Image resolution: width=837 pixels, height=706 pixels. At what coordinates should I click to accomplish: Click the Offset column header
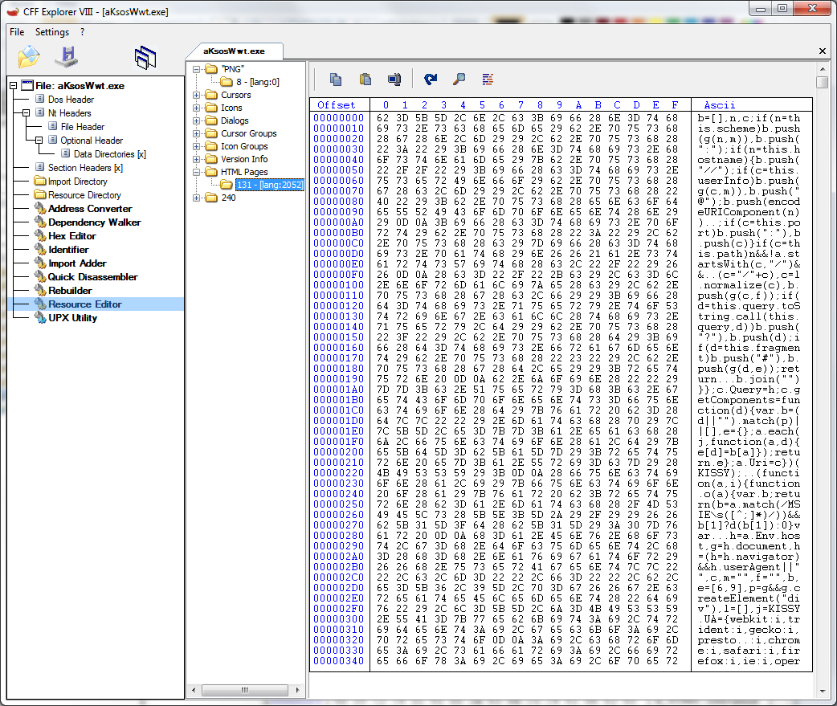tap(337, 105)
